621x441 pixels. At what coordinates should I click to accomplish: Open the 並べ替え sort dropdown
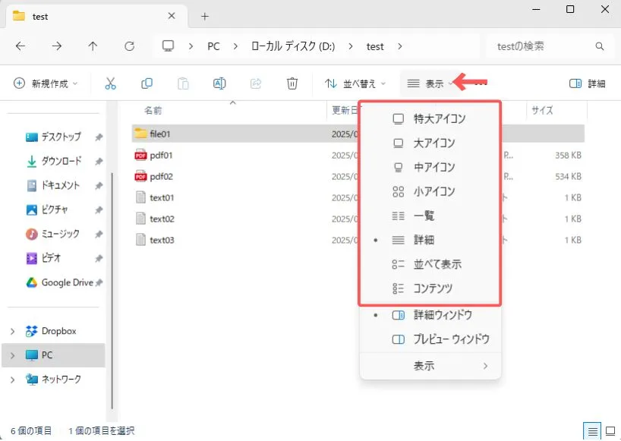[x=355, y=83]
